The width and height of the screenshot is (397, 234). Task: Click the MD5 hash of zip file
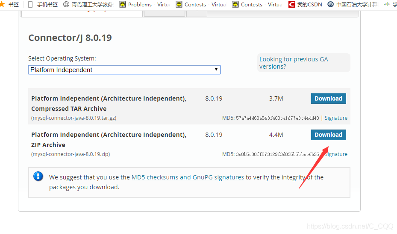pos(277,154)
